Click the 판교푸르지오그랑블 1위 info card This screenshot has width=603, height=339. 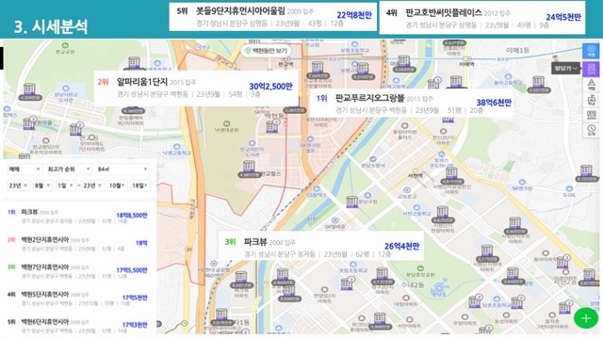pos(412,104)
